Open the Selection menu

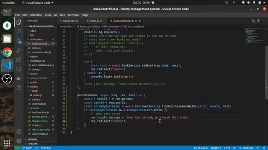coord(36,15)
